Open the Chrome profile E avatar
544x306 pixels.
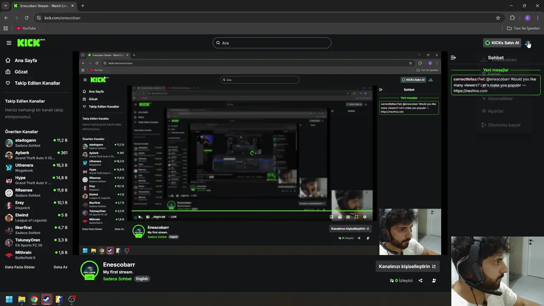pyautogui.click(x=527, y=18)
